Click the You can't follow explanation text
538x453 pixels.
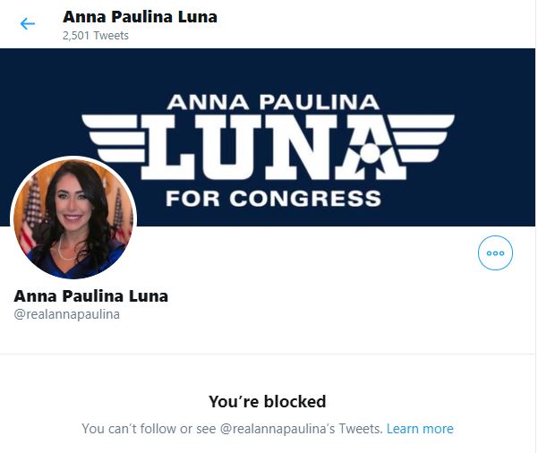point(232,429)
